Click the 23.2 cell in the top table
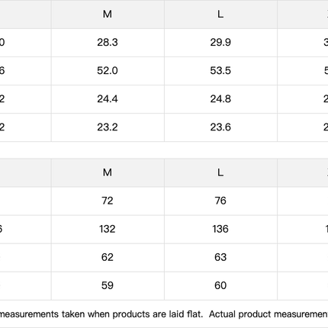 pyautogui.click(x=108, y=127)
